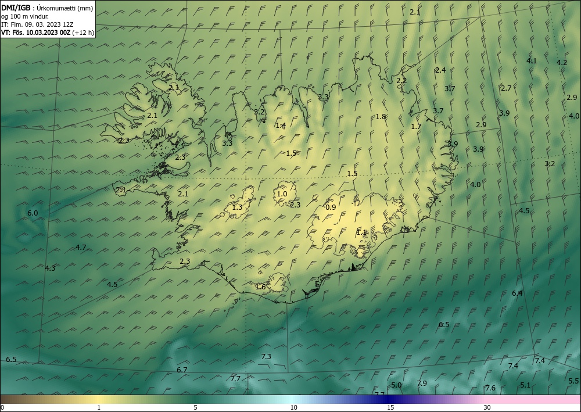Image resolution: width=581 pixels, height=412 pixels.
Task: Click the 6.4 map value
Action: [x=517, y=293]
